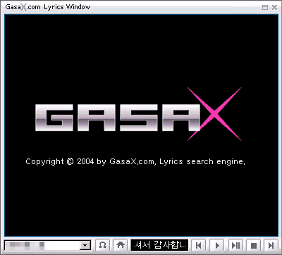Stop the current song
Image resolution: width=282 pixels, height=255 pixels.
coord(254,245)
